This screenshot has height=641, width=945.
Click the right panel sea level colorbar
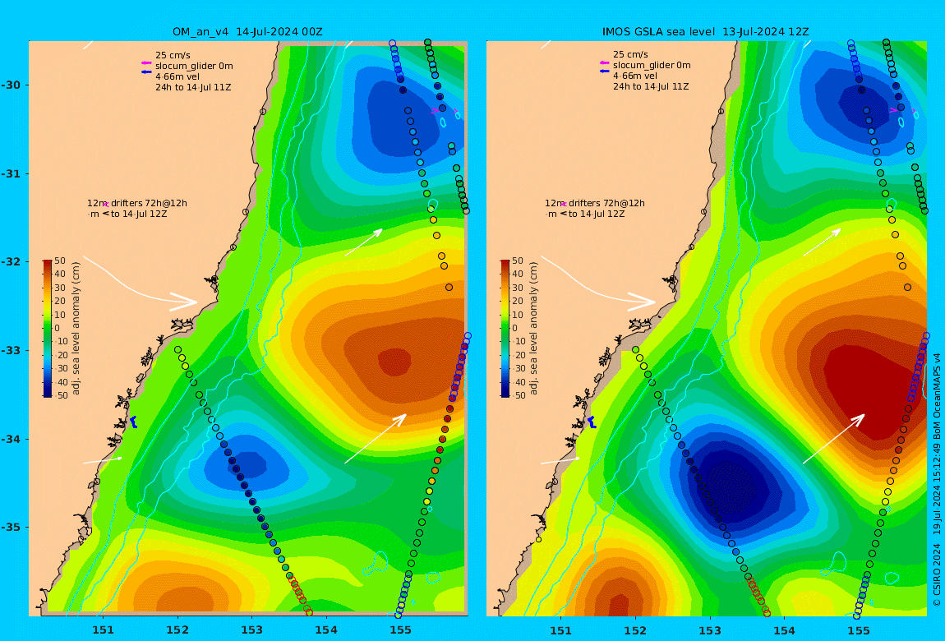pos(505,329)
